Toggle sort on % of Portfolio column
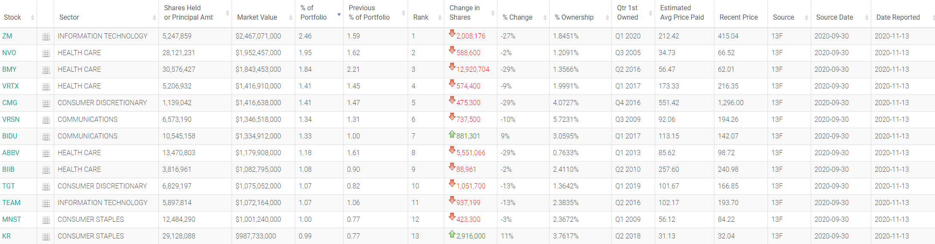The width and height of the screenshot is (935, 244). coord(314,13)
